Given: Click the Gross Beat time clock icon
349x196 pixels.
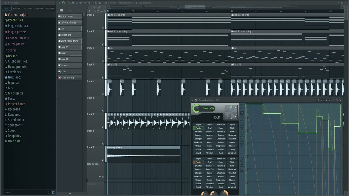Looking at the screenshot, I should click(212, 108).
